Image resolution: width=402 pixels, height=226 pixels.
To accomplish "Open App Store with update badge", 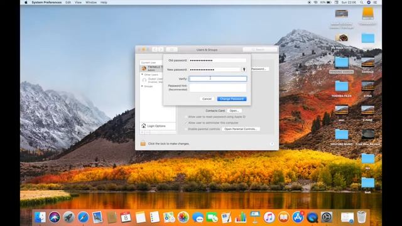I will (x=298, y=218).
